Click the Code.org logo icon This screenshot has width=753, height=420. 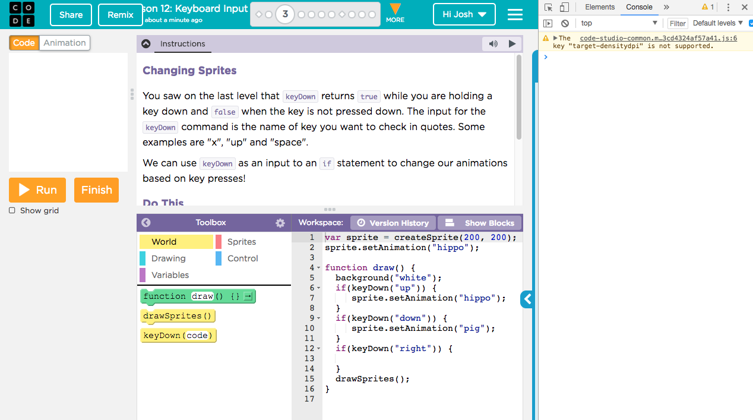coord(22,14)
